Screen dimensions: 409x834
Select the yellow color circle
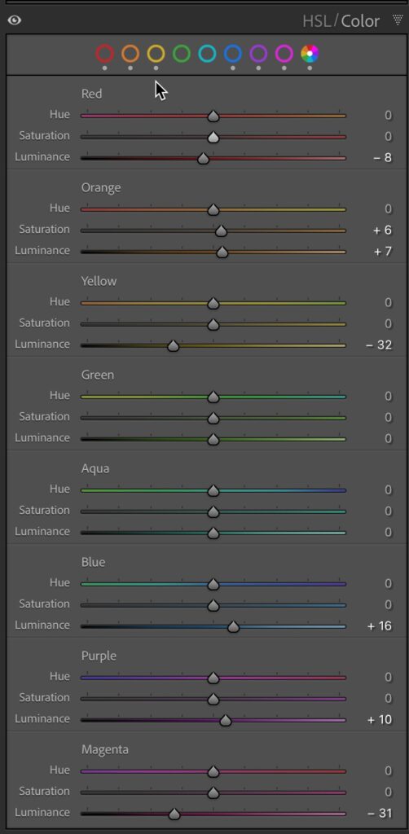click(156, 54)
